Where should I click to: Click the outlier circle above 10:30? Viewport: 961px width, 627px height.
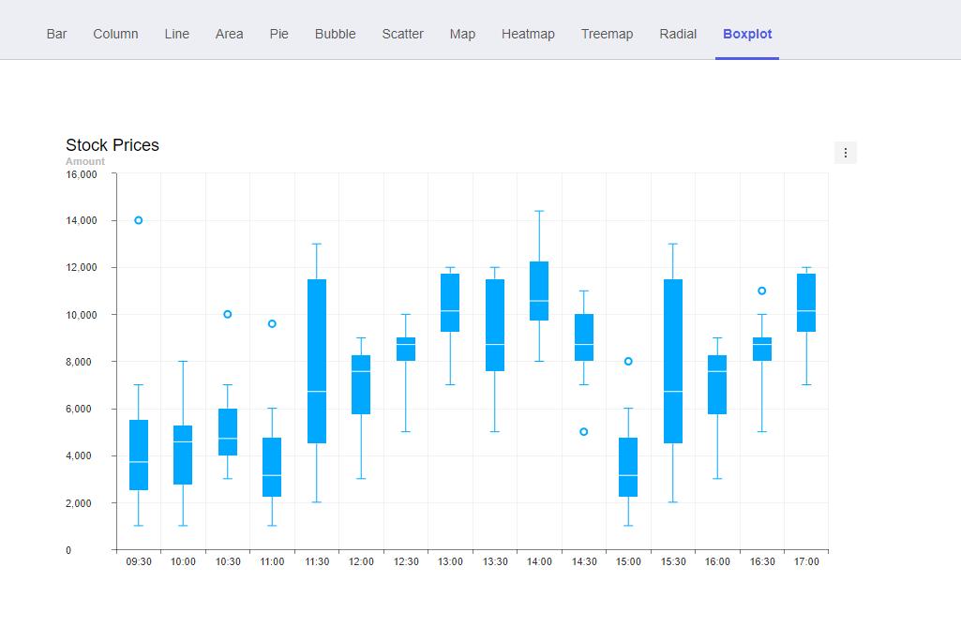click(x=228, y=314)
